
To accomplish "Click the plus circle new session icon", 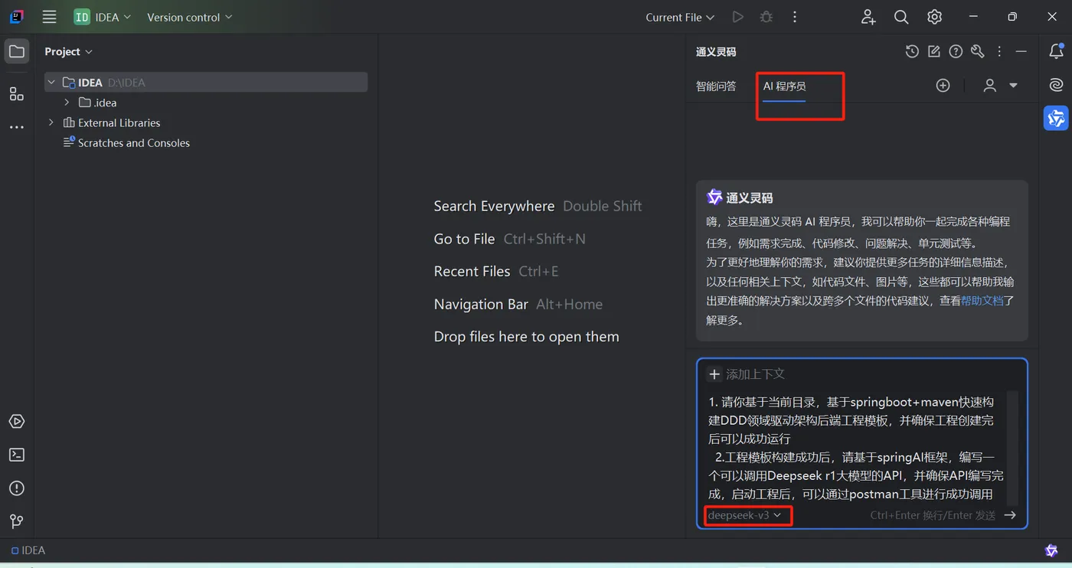I will (x=943, y=86).
